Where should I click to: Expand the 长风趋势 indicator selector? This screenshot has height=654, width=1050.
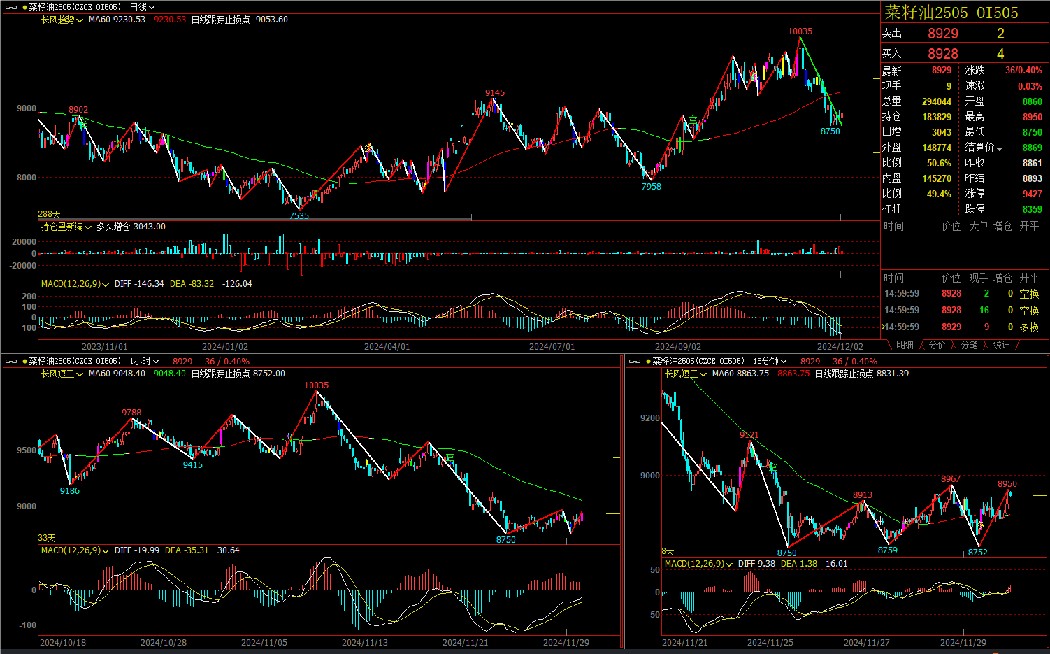coord(62,20)
